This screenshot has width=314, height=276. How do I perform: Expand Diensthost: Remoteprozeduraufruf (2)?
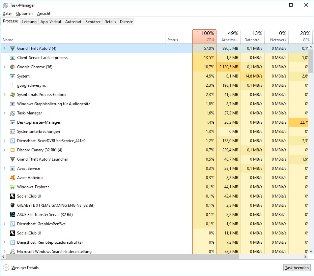tap(4, 242)
